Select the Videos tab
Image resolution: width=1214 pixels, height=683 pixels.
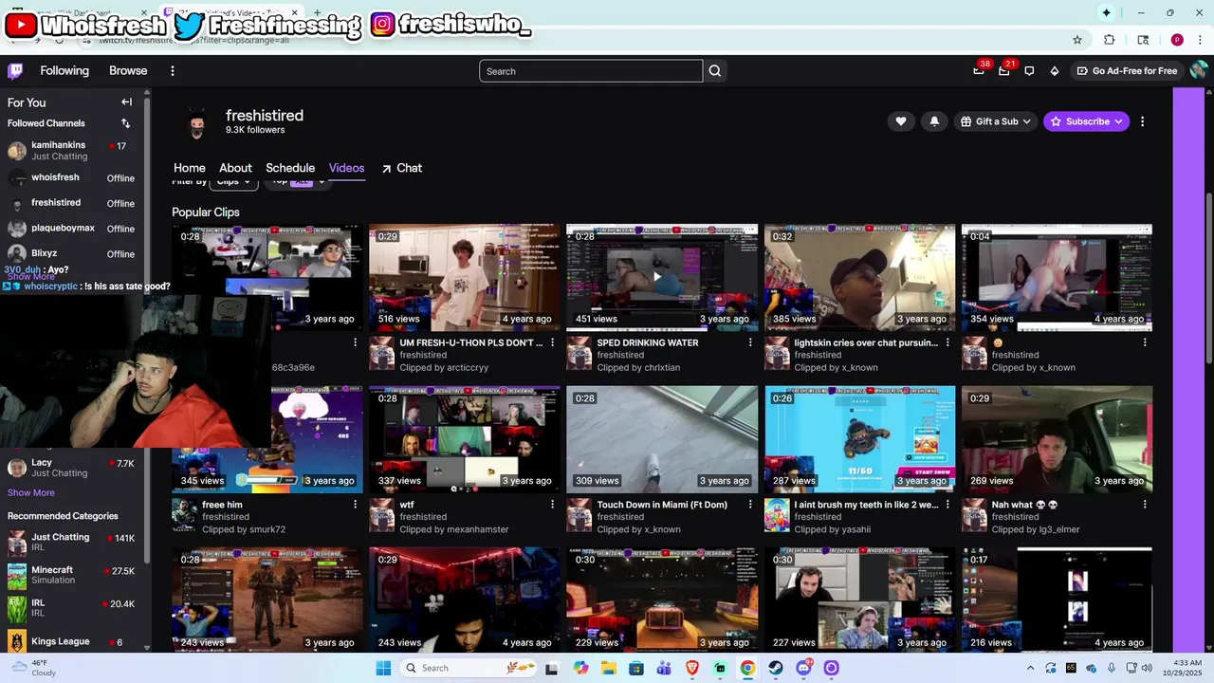pyautogui.click(x=346, y=168)
